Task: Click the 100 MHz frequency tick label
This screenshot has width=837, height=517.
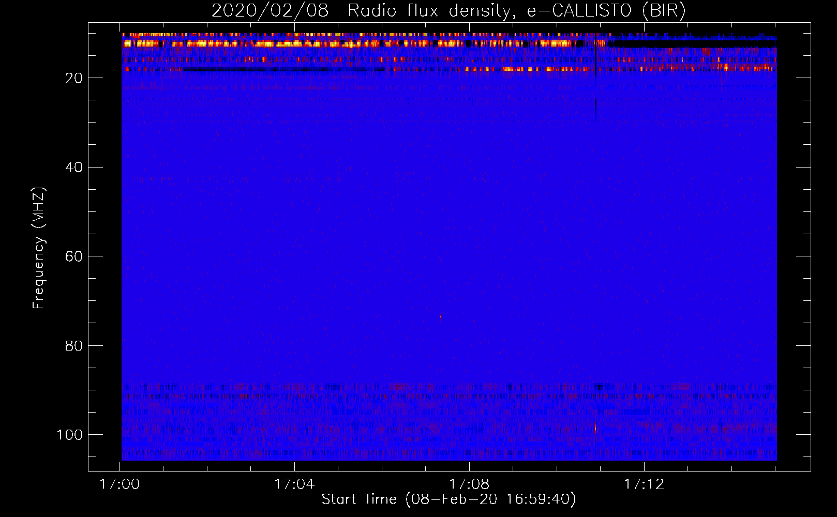Action: (x=70, y=435)
